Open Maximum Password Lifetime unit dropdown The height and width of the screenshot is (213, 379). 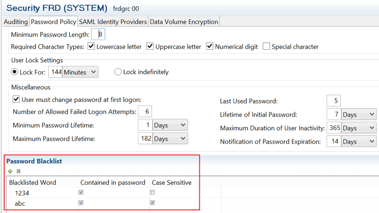click(x=170, y=138)
